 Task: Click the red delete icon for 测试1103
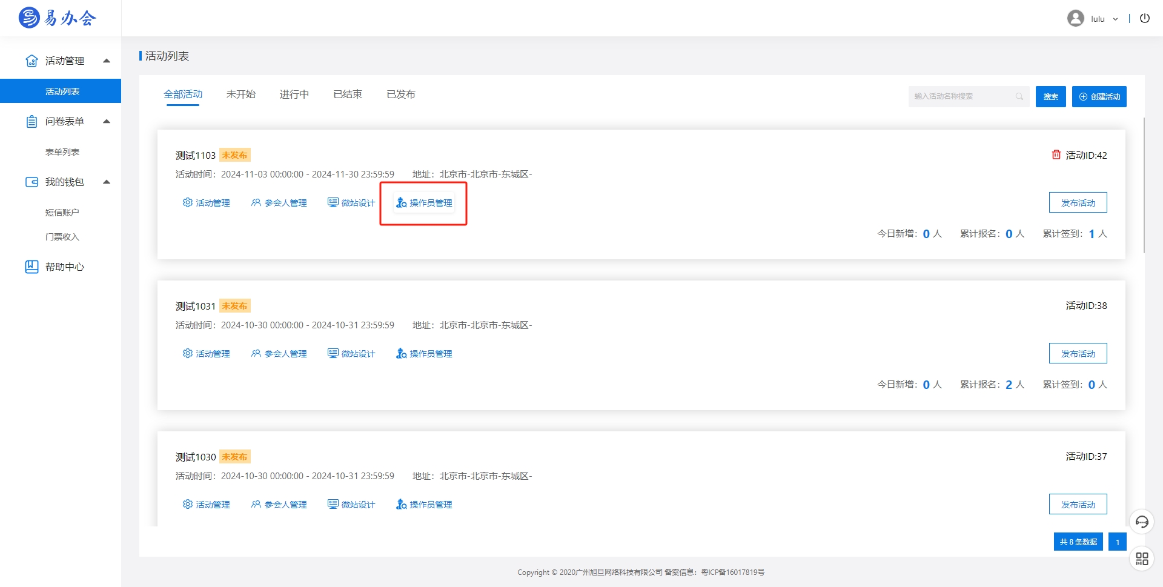(x=1056, y=154)
